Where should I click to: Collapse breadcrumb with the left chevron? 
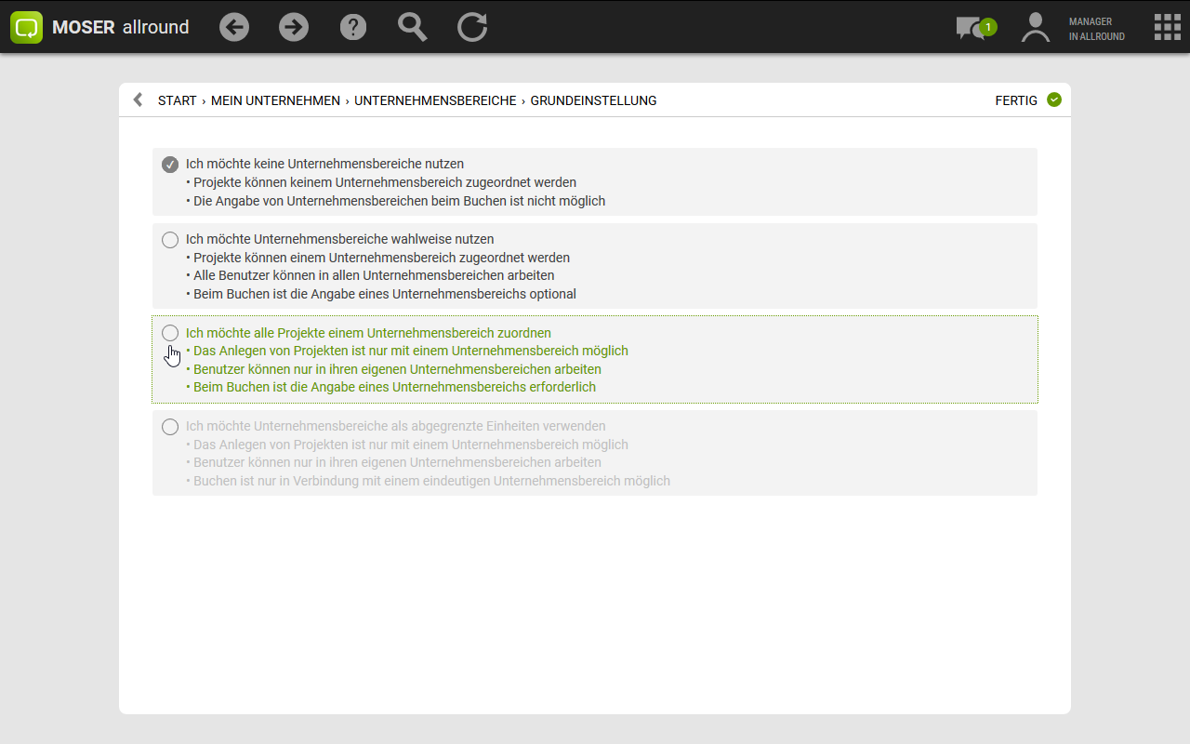138,100
